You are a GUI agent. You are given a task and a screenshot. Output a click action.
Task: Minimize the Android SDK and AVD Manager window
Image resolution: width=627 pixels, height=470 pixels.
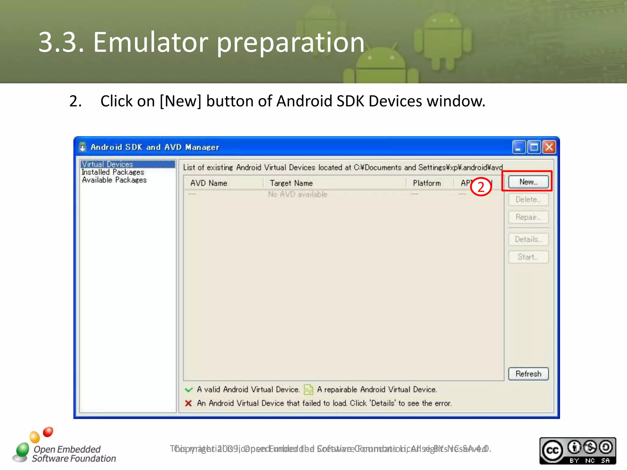point(519,147)
